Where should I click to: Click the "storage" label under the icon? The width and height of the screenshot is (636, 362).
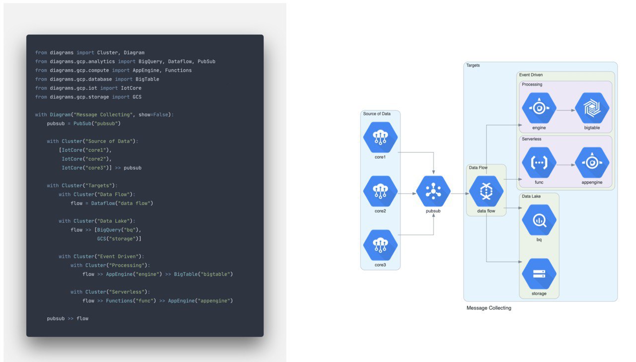(539, 293)
